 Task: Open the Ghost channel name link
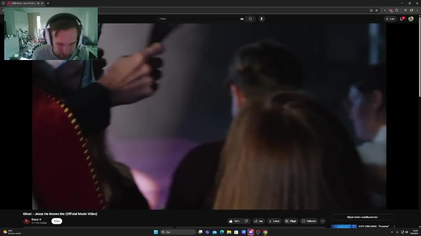(x=35, y=219)
